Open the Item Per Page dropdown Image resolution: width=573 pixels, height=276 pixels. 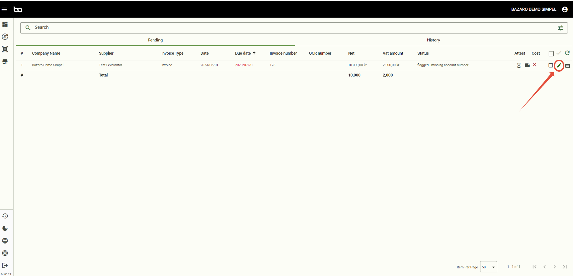coord(489,267)
